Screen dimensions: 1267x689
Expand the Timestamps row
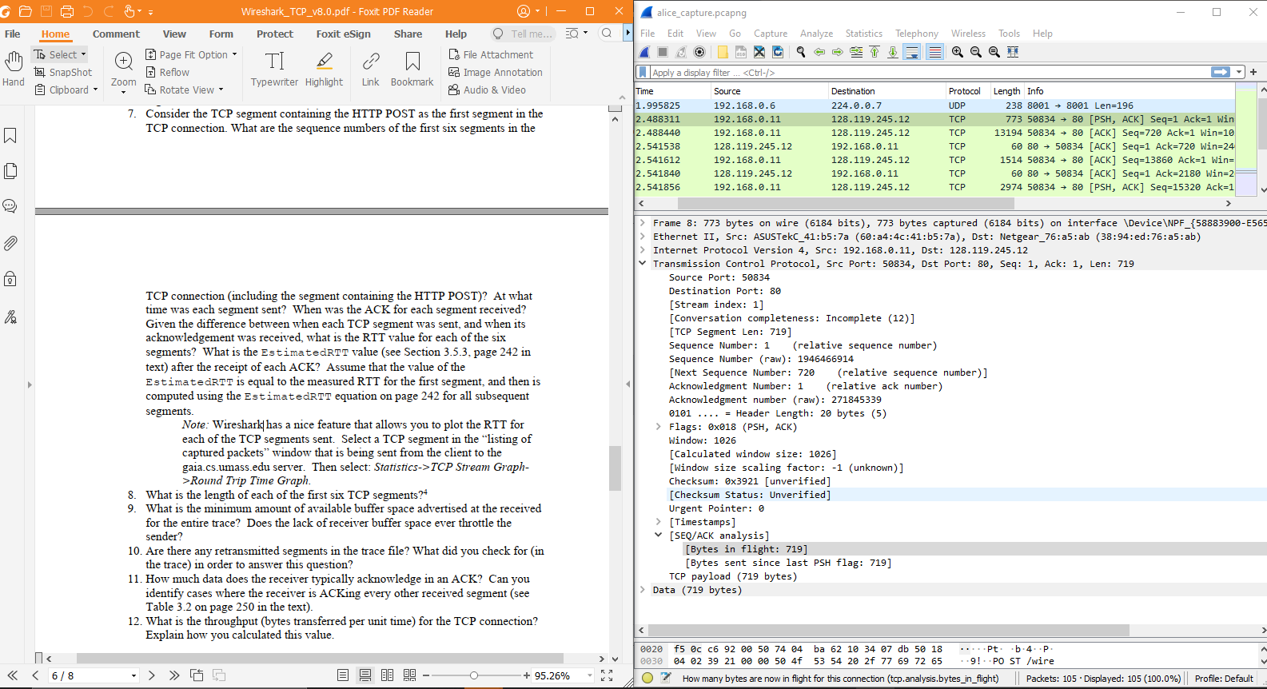[x=659, y=522]
